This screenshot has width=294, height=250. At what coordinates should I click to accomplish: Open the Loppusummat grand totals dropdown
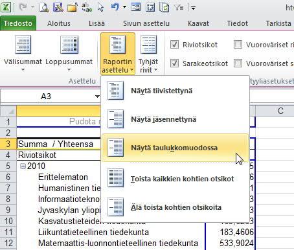point(69,54)
